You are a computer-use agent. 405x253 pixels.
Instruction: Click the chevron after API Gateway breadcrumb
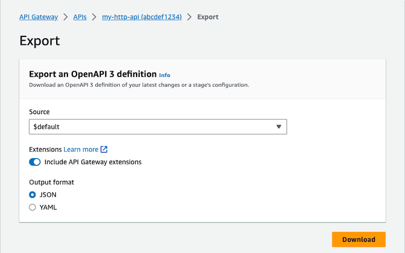click(65, 17)
